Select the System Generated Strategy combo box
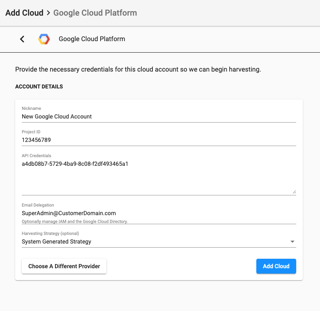Image resolution: width=320 pixels, height=311 pixels. point(159,241)
